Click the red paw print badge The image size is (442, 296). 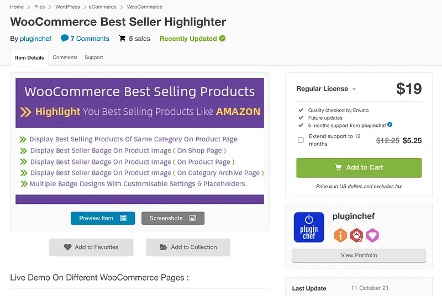[356, 236]
